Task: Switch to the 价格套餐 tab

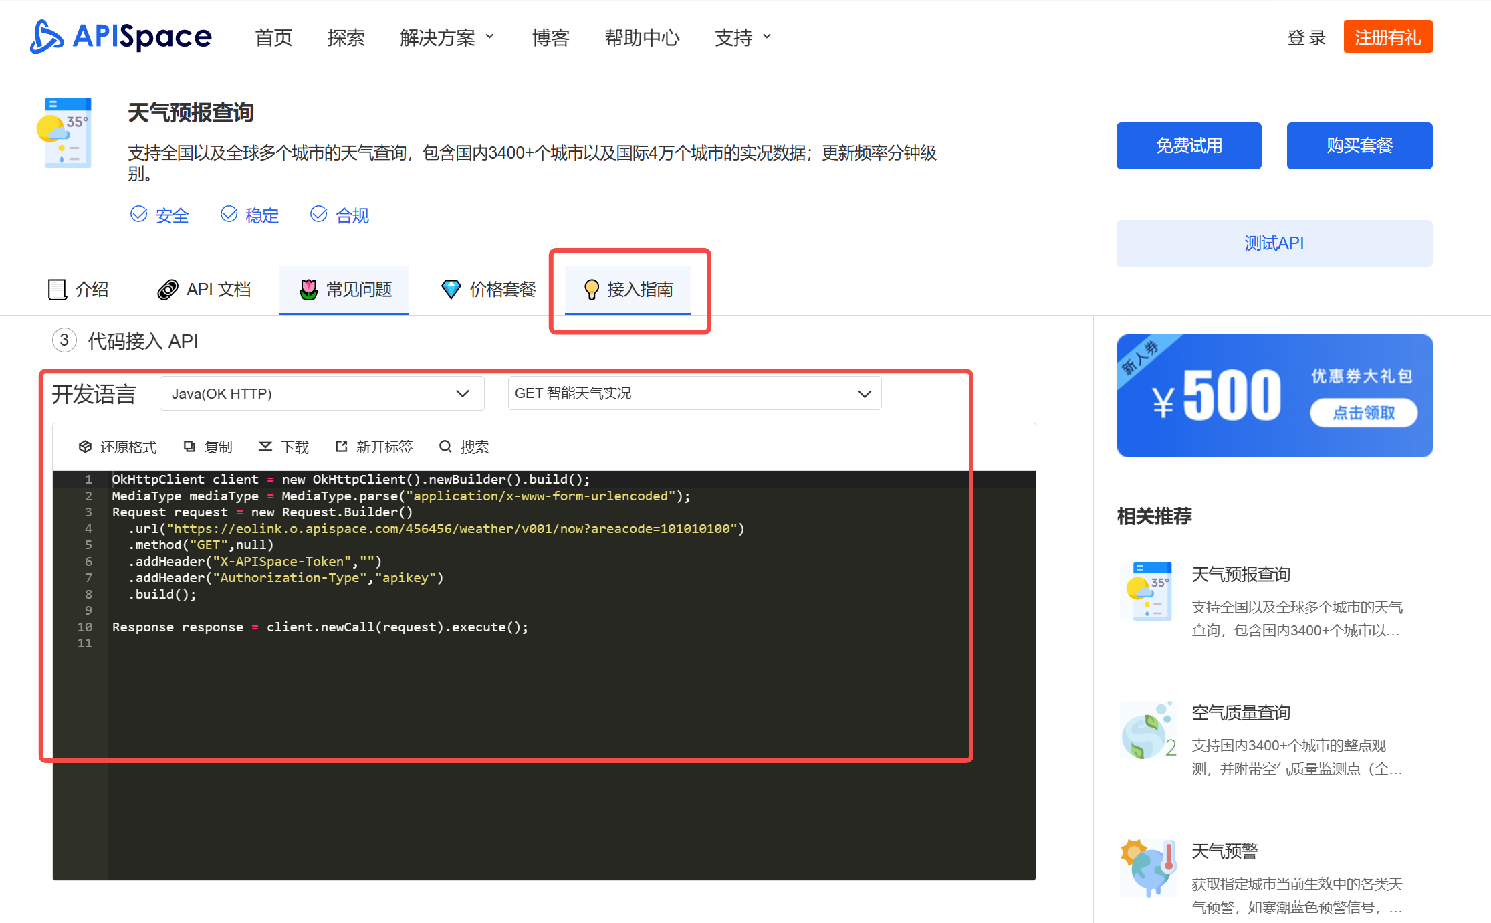Action: pos(503,290)
